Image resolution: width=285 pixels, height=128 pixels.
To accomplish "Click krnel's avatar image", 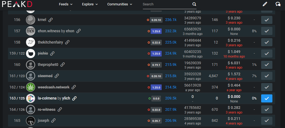I will [31, 20].
